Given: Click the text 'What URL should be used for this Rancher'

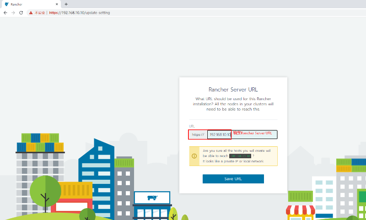Looking at the screenshot, I should (x=233, y=99).
